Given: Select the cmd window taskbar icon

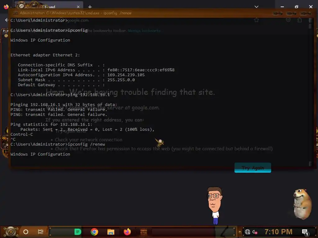Looking at the screenshot, I should 144,232.
